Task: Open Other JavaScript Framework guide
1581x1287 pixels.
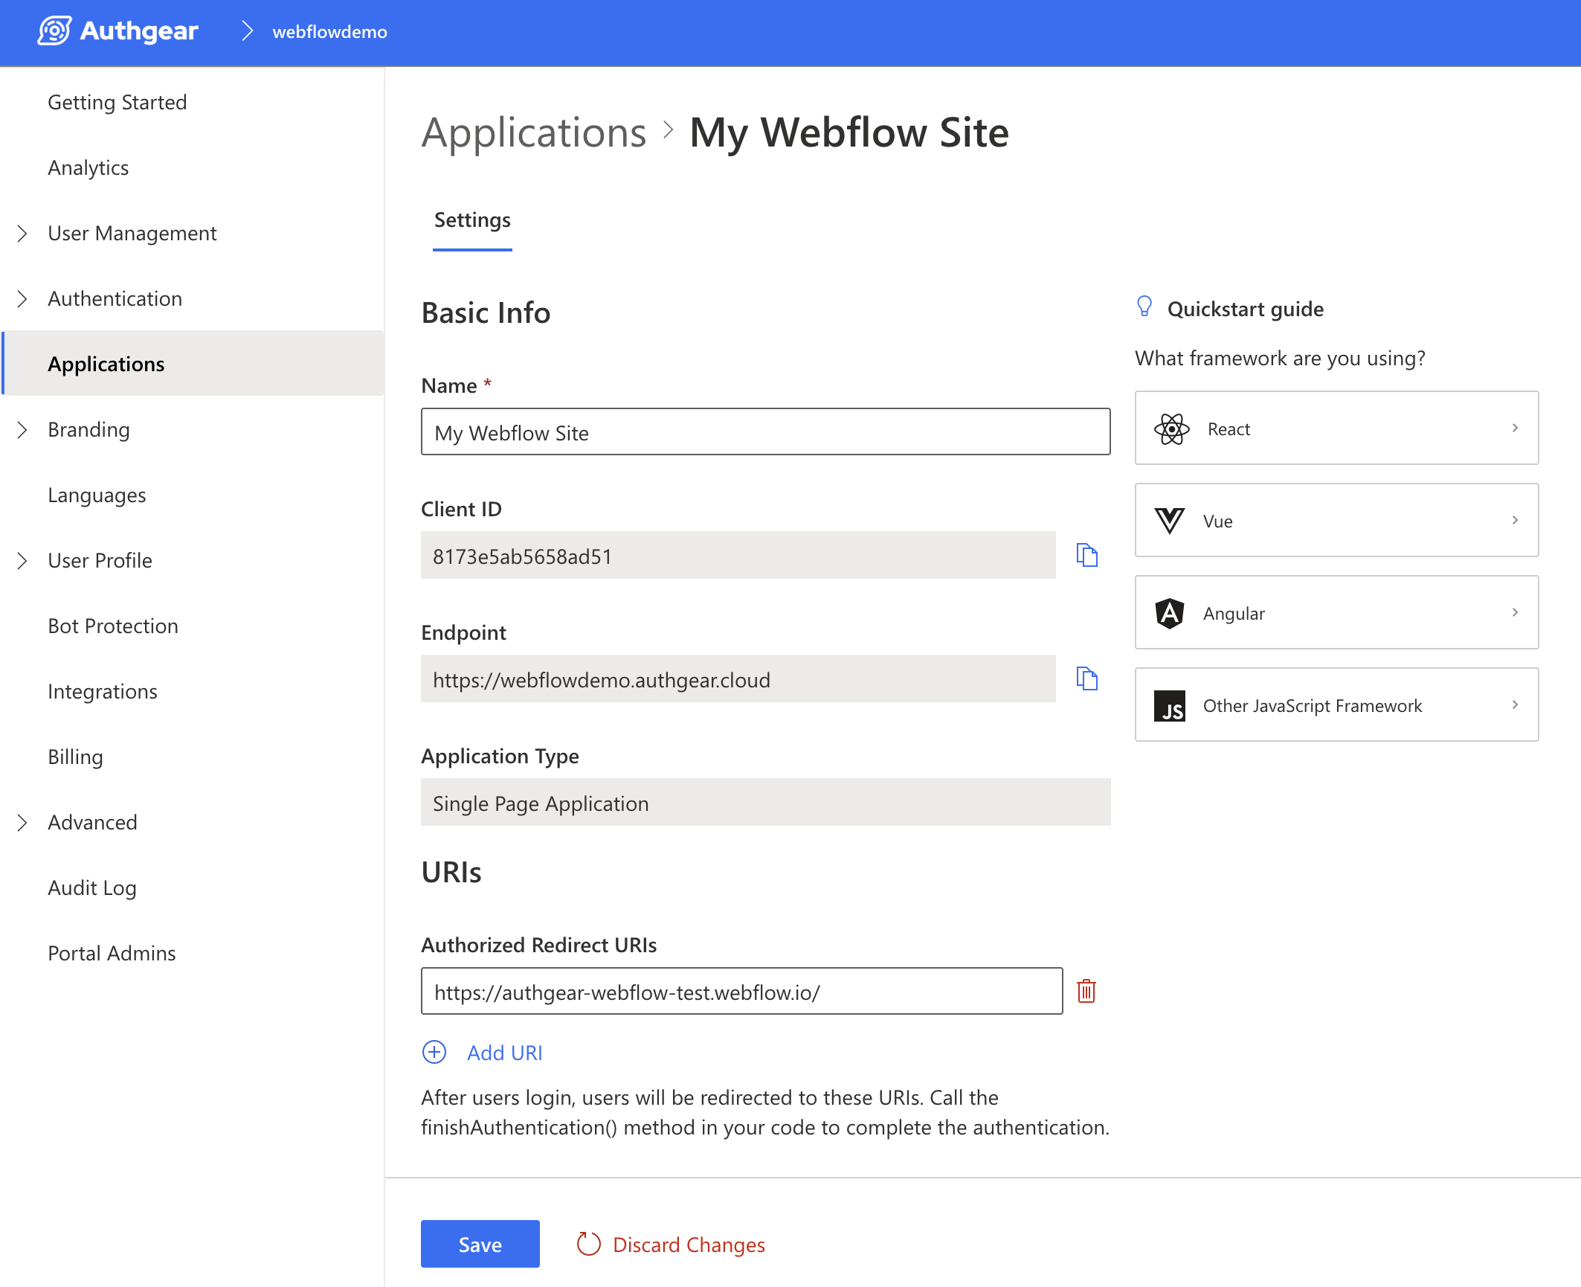Action: point(1336,705)
